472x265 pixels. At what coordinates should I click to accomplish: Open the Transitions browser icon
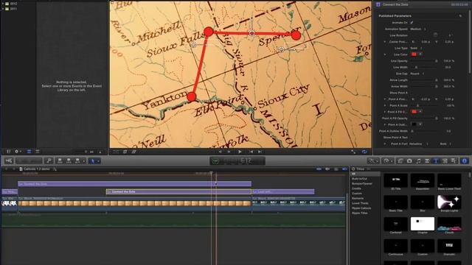point(427,161)
